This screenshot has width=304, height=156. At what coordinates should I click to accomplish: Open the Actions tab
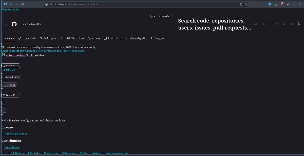[94, 38]
